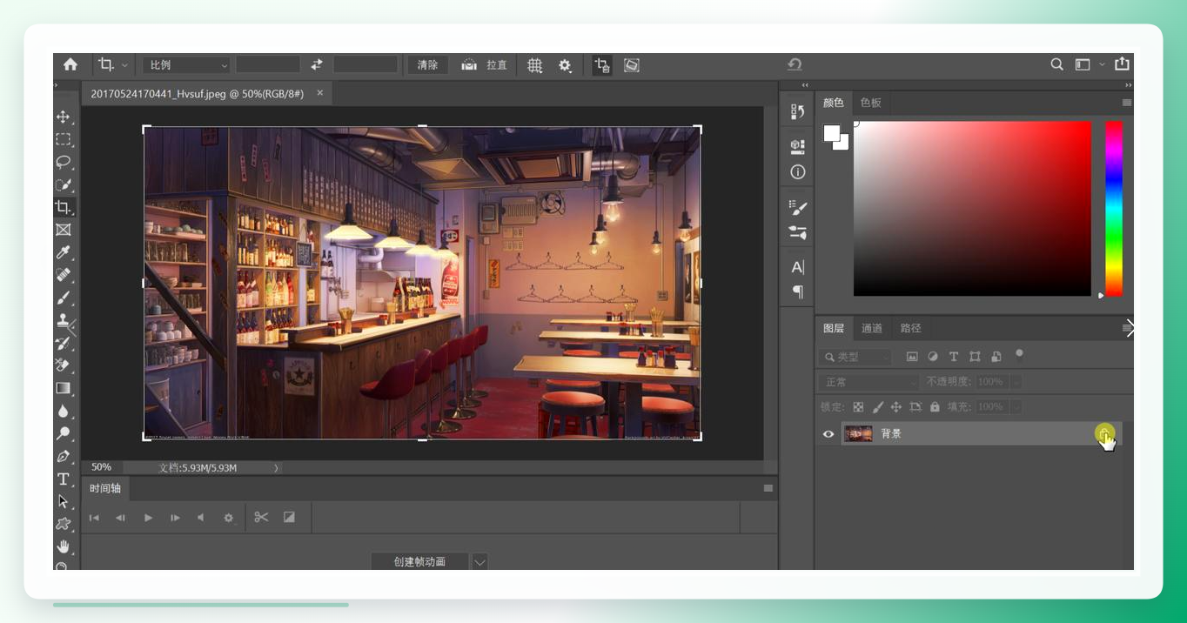Select the Move tool

(64, 117)
